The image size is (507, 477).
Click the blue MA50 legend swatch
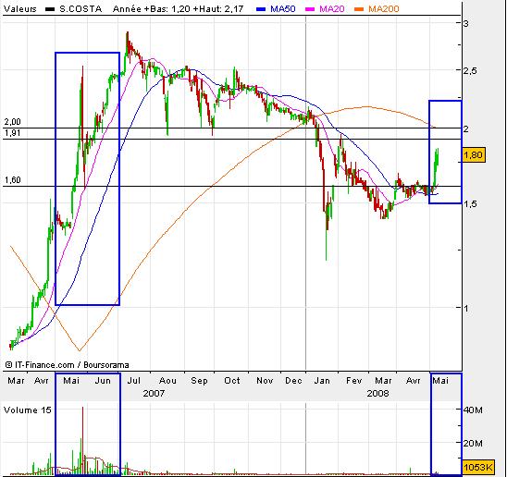(x=261, y=9)
